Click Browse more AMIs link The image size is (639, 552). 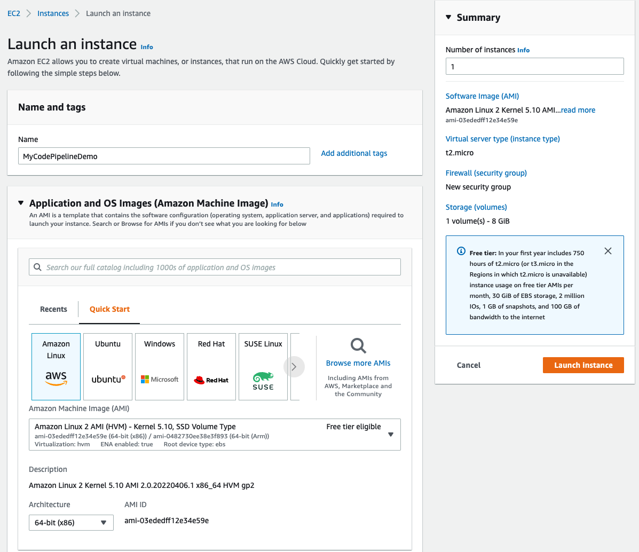click(x=358, y=363)
